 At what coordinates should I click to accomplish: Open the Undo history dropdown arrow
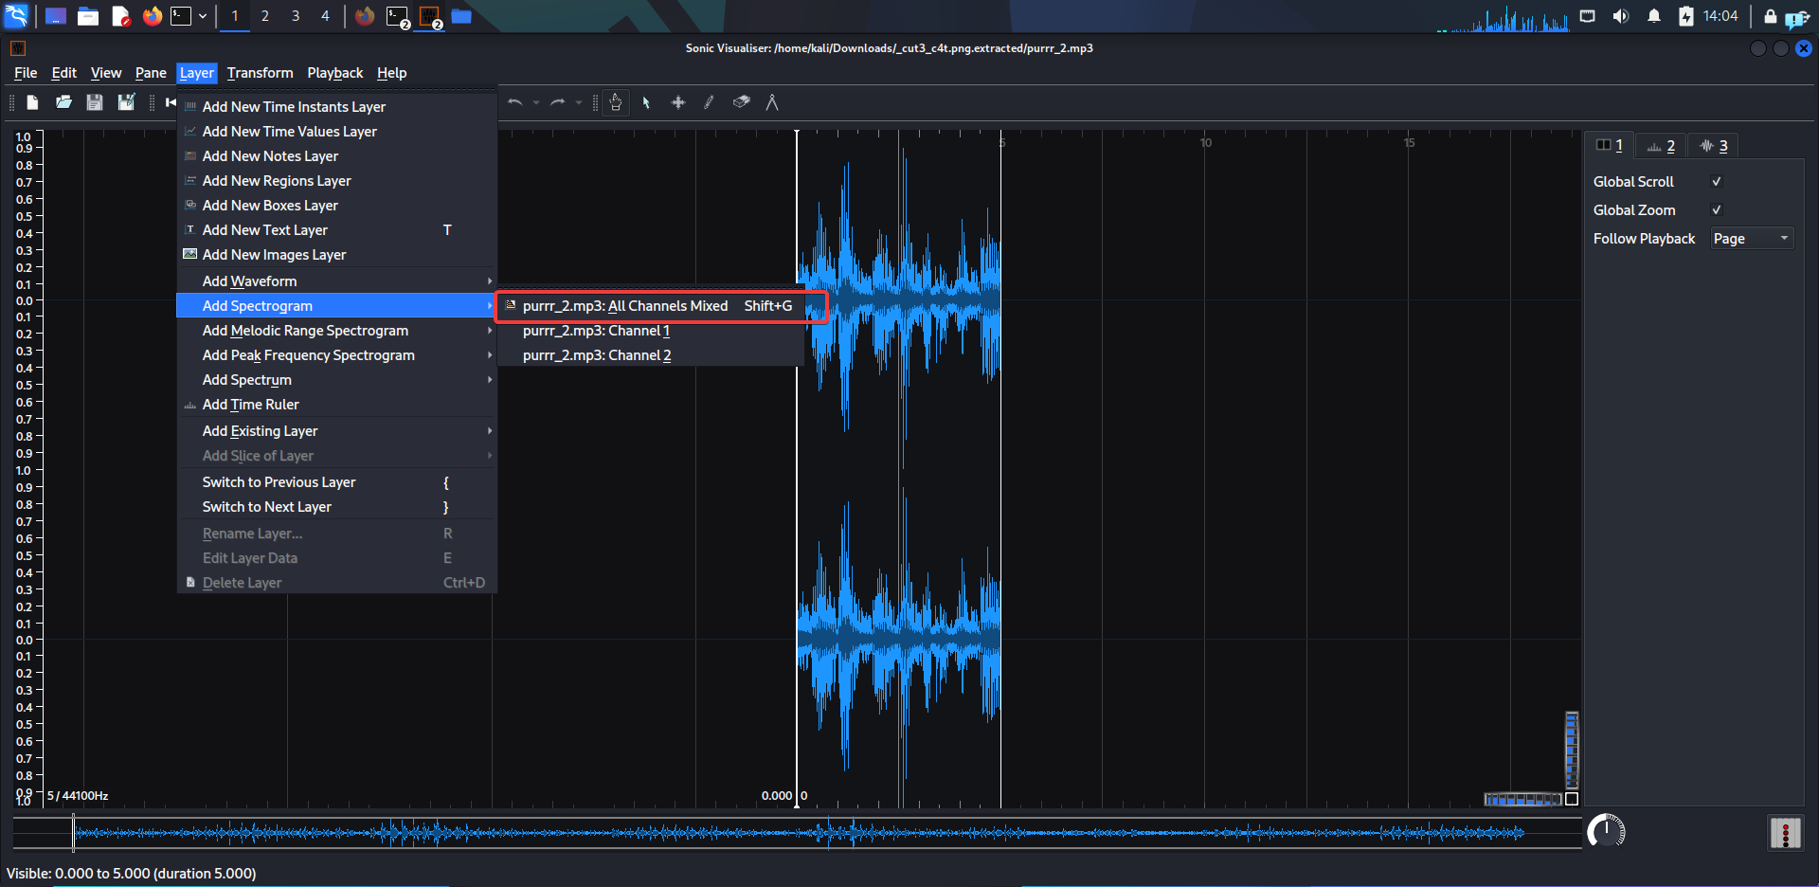tap(536, 102)
